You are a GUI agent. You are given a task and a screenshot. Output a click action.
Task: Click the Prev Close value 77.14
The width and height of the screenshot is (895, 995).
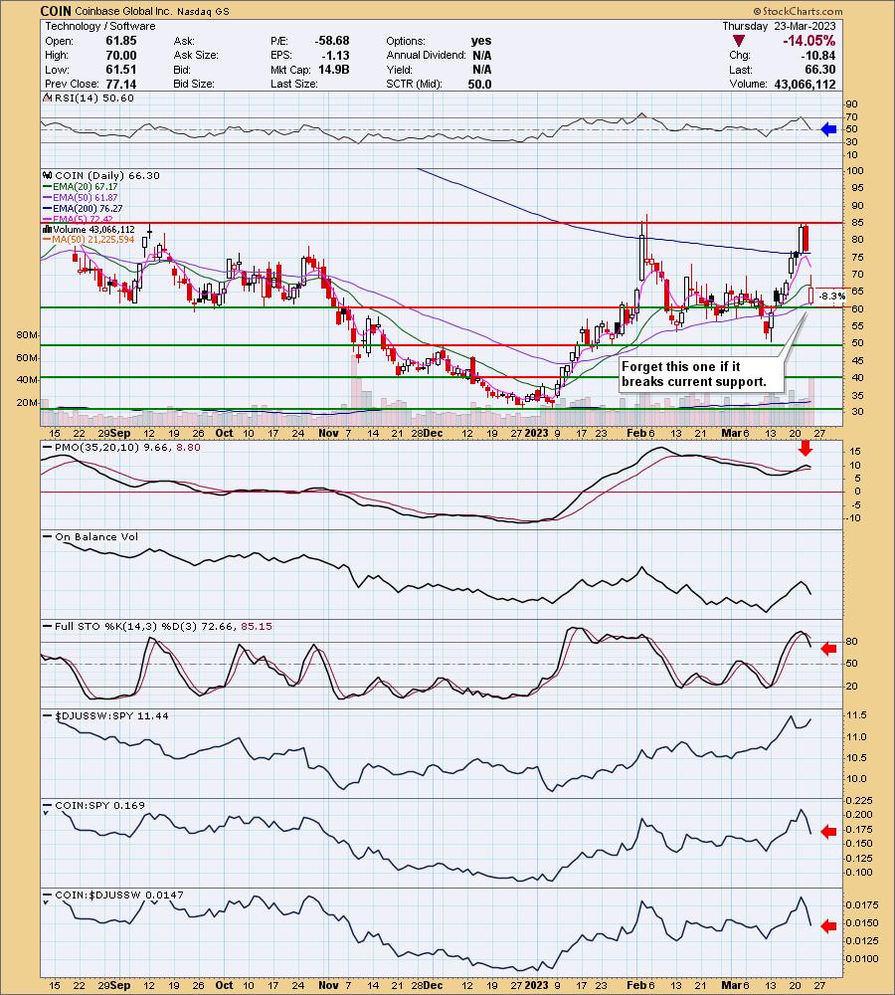[121, 84]
